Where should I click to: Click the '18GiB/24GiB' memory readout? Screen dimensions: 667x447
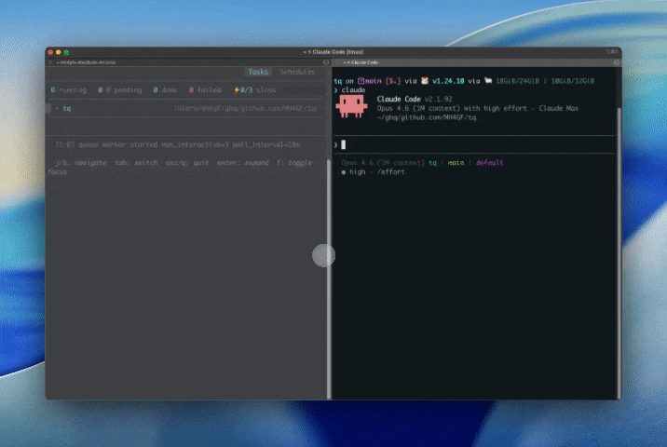click(517, 81)
